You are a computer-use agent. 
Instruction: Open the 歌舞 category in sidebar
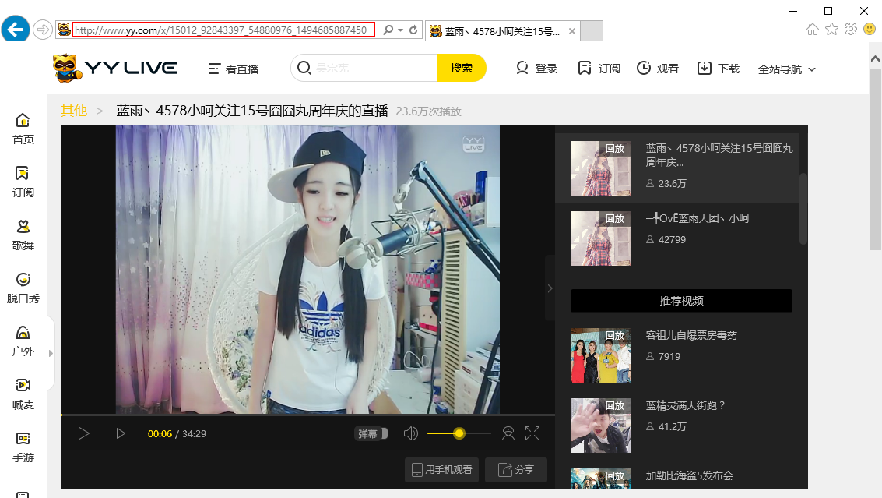pyautogui.click(x=23, y=235)
